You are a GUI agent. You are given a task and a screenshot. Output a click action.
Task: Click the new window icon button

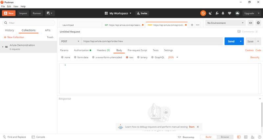coord(50,13)
